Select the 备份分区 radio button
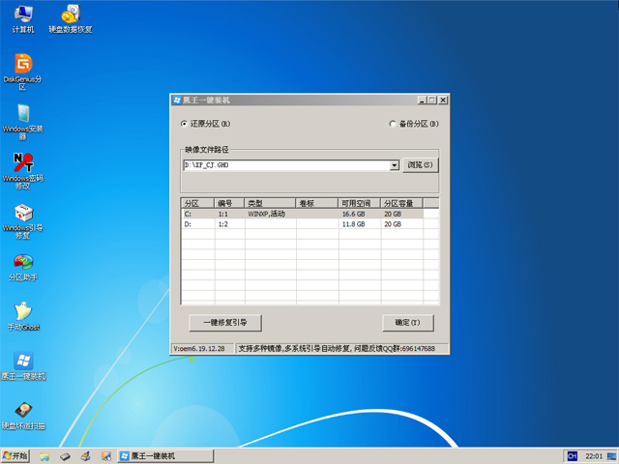 392,124
